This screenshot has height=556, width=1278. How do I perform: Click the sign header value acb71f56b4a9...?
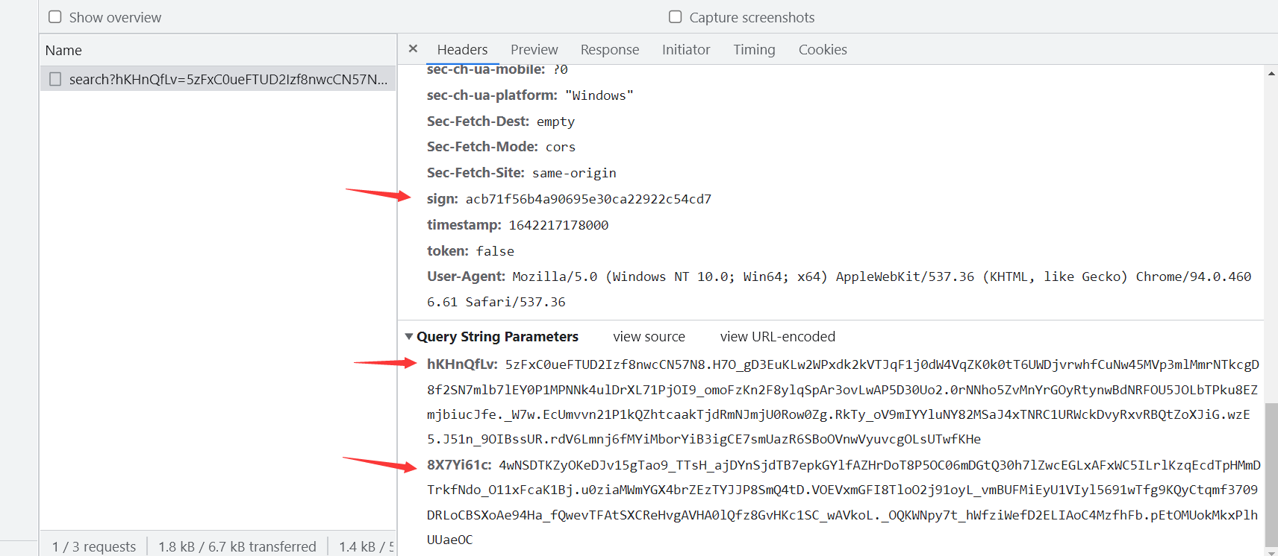pos(588,199)
